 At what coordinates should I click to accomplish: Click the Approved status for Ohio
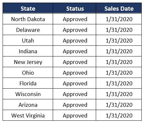click(x=74, y=72)
